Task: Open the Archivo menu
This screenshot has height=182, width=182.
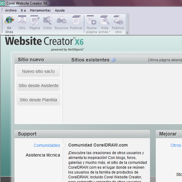Action: (11, 10)
